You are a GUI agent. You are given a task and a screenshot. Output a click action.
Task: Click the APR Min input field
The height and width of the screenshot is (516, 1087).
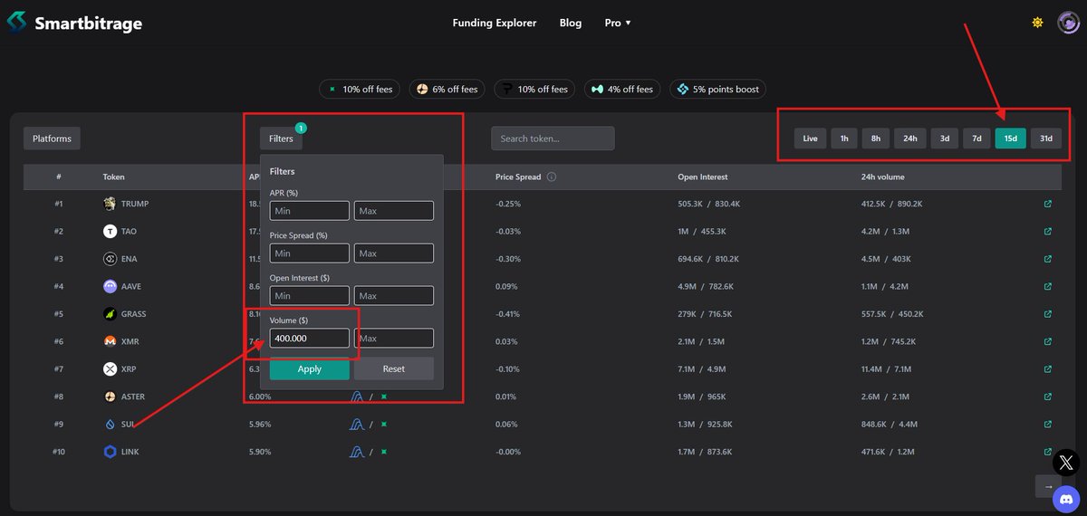(310, 211)
